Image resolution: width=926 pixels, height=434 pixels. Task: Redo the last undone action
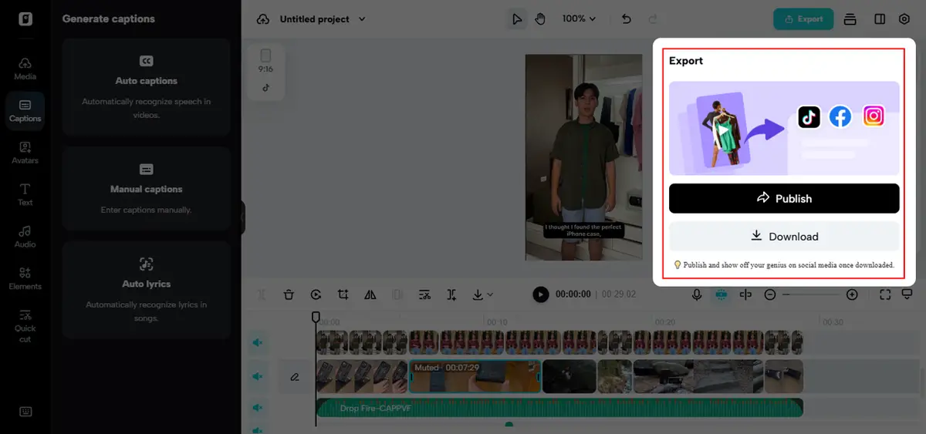tap(653, 19)
